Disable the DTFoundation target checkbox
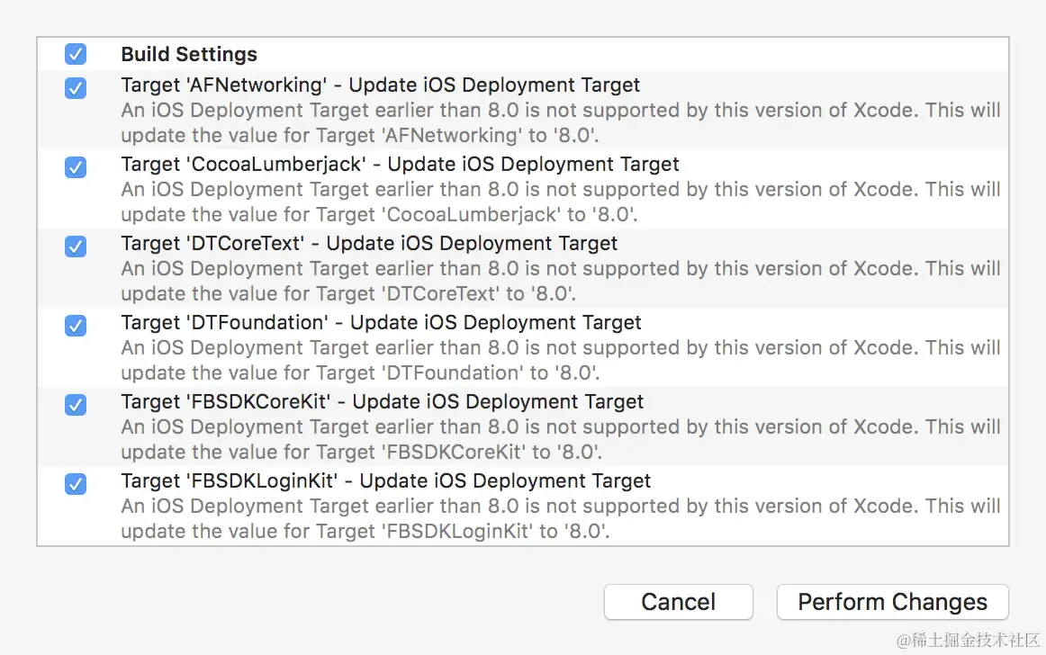The height and width of the screenshot is (655, 1046). [76, 326]
